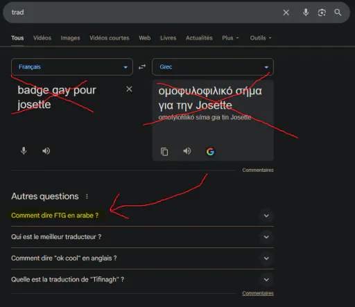The height and width of the screenshot is (307, 355).
Task: Copy the Greek translation
Action: [x=164, y=152]
